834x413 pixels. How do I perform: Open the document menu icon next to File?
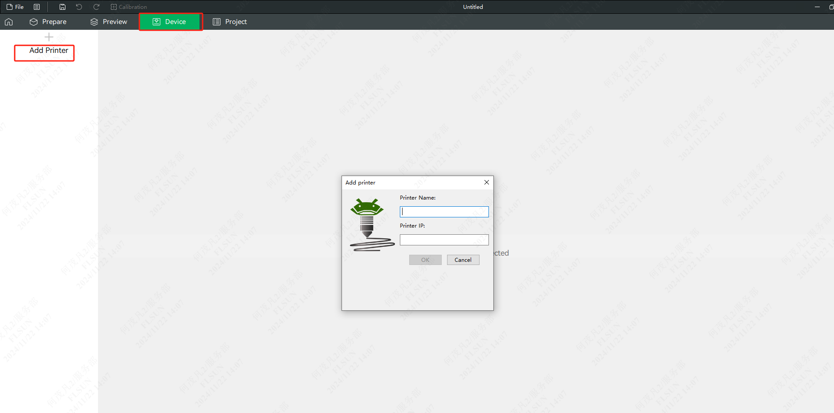click(37, 7)
